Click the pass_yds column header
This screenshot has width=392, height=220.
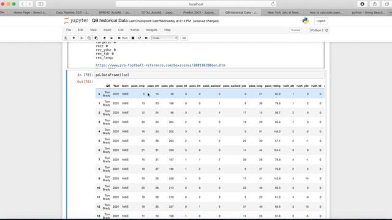pos(167,86)
